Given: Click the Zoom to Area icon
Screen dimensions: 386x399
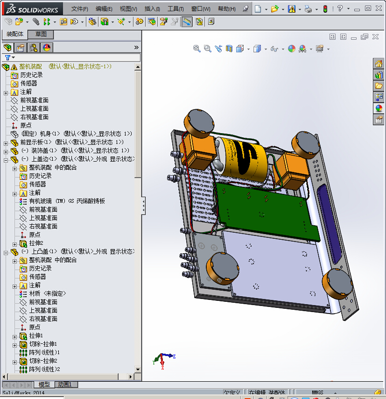Looking at the screenshot, I should [208, 48].
